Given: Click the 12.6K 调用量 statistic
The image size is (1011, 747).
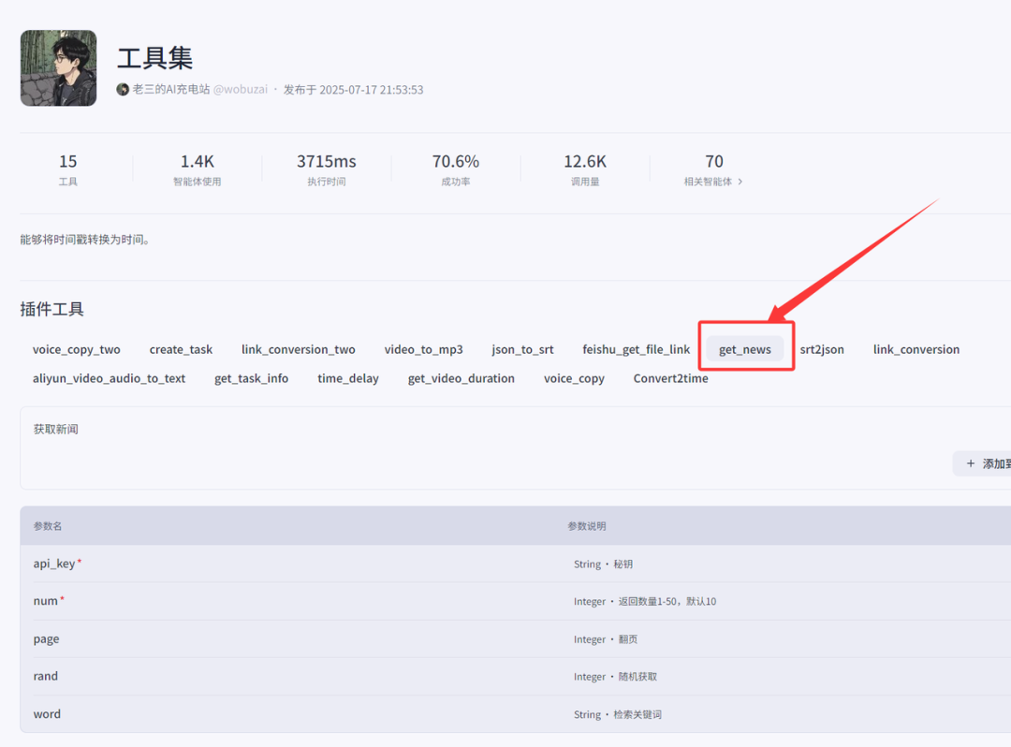Looking at the screenshot, I should (585, 168).
